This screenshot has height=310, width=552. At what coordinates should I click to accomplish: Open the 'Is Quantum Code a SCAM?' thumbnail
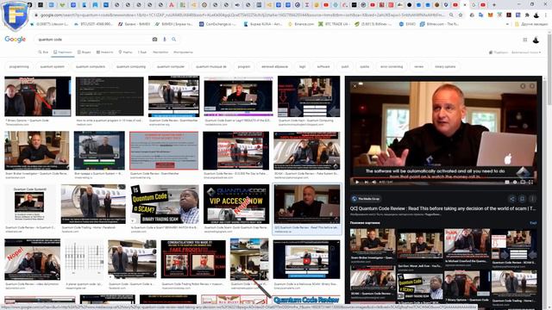click(x=165, y=204)
